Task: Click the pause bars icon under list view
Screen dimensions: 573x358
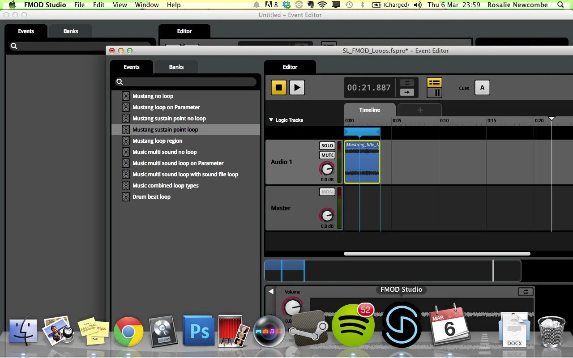Action: pos(434,93)
